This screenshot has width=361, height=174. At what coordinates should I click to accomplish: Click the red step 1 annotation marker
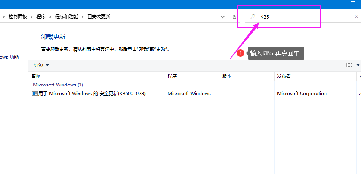(241, 53)
